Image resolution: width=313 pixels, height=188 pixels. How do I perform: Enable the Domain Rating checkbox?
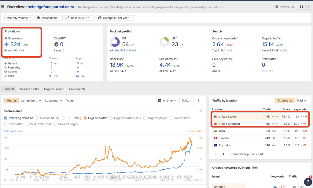point(37,118)
